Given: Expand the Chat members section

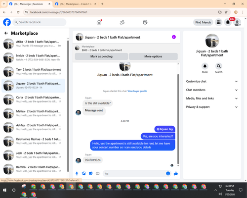Looking at the screenshot, I should (x=212, y=90).
